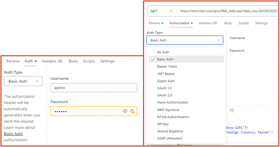Click the lock warning icon in Password field
This screenshot has width=280, height=147.
tap(133, 111)
